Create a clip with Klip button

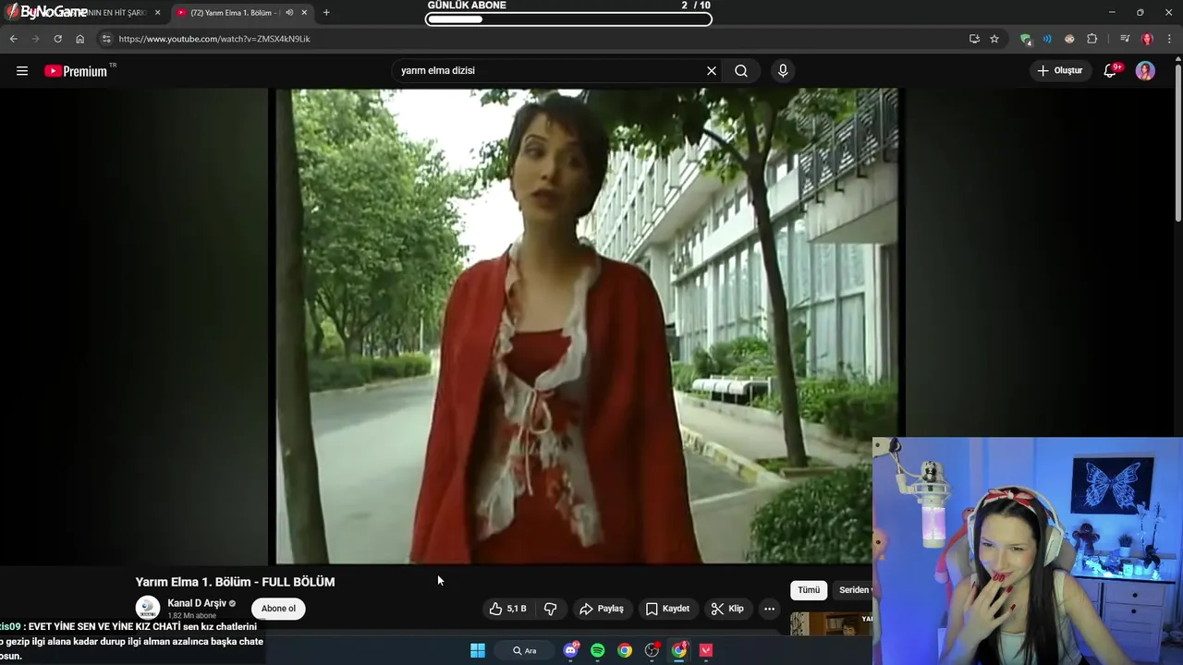(x=727, y=609)
